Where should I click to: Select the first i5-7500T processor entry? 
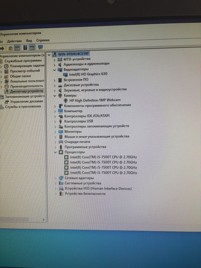pyautogui.click(x=103, y=157)
